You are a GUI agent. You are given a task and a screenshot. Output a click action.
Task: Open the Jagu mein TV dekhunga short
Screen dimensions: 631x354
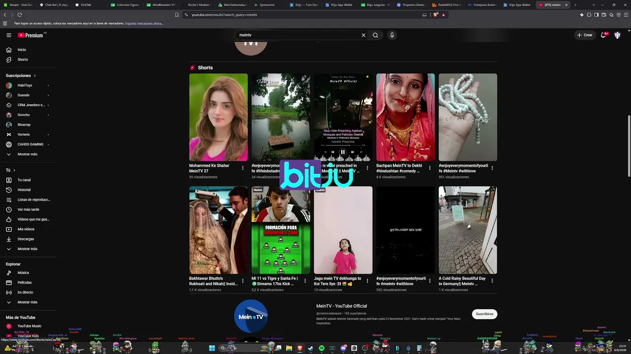coord(343,230)
